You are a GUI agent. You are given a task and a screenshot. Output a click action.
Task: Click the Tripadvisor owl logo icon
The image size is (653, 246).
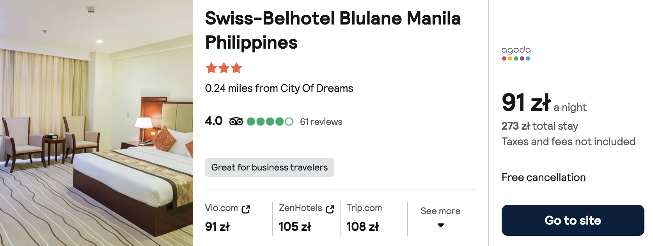click(236, 122)
